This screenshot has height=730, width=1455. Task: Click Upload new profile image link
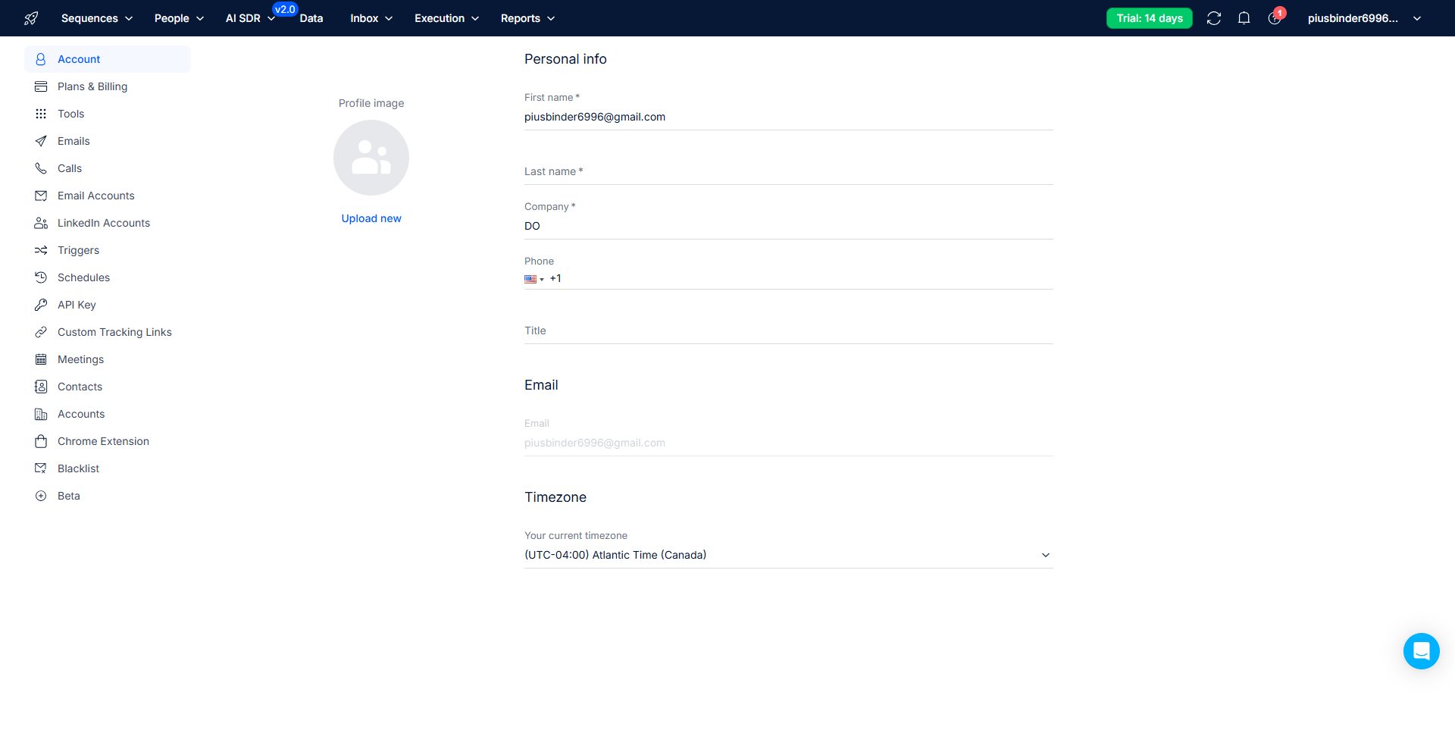point(371,218)
